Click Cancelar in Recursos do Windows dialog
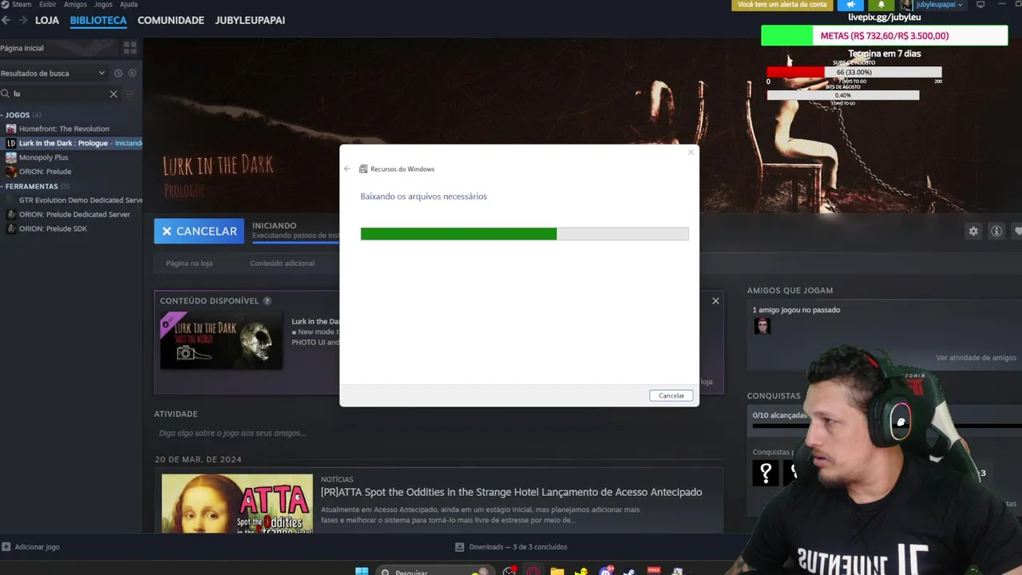Screen dimensions: 1022x575 [671, 395]
